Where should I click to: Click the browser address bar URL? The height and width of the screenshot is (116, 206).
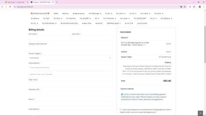coord(25,7)
